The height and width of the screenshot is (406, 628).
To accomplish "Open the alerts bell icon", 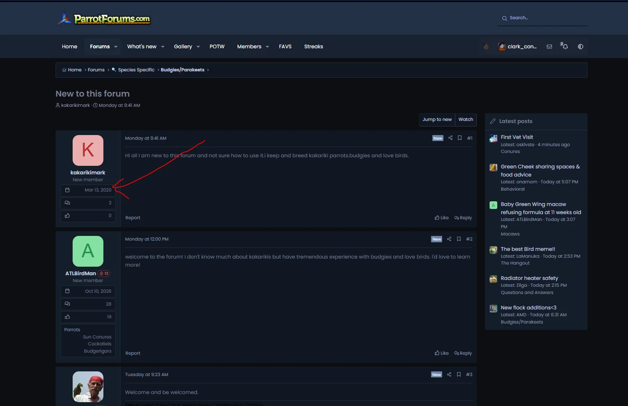I will [565, 46].
